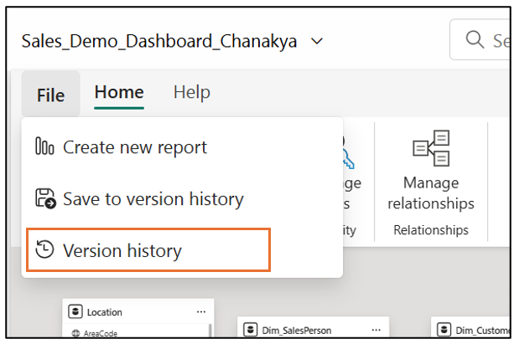Click the Location table scrollbar
This screenshot has width=514, height=344.
click(x=210, y=331)
